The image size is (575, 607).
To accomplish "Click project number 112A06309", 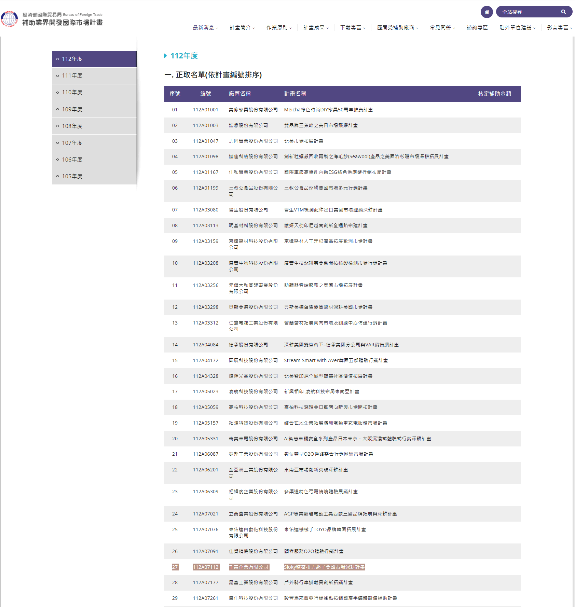I will (206, 492).
